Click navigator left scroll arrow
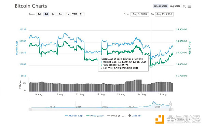Viewport: 205px width, 128px height. point(30,110)
